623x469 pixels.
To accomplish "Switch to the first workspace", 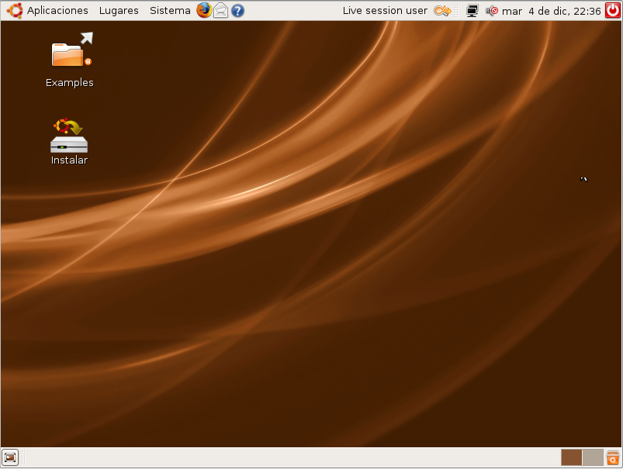I will 571,457.
